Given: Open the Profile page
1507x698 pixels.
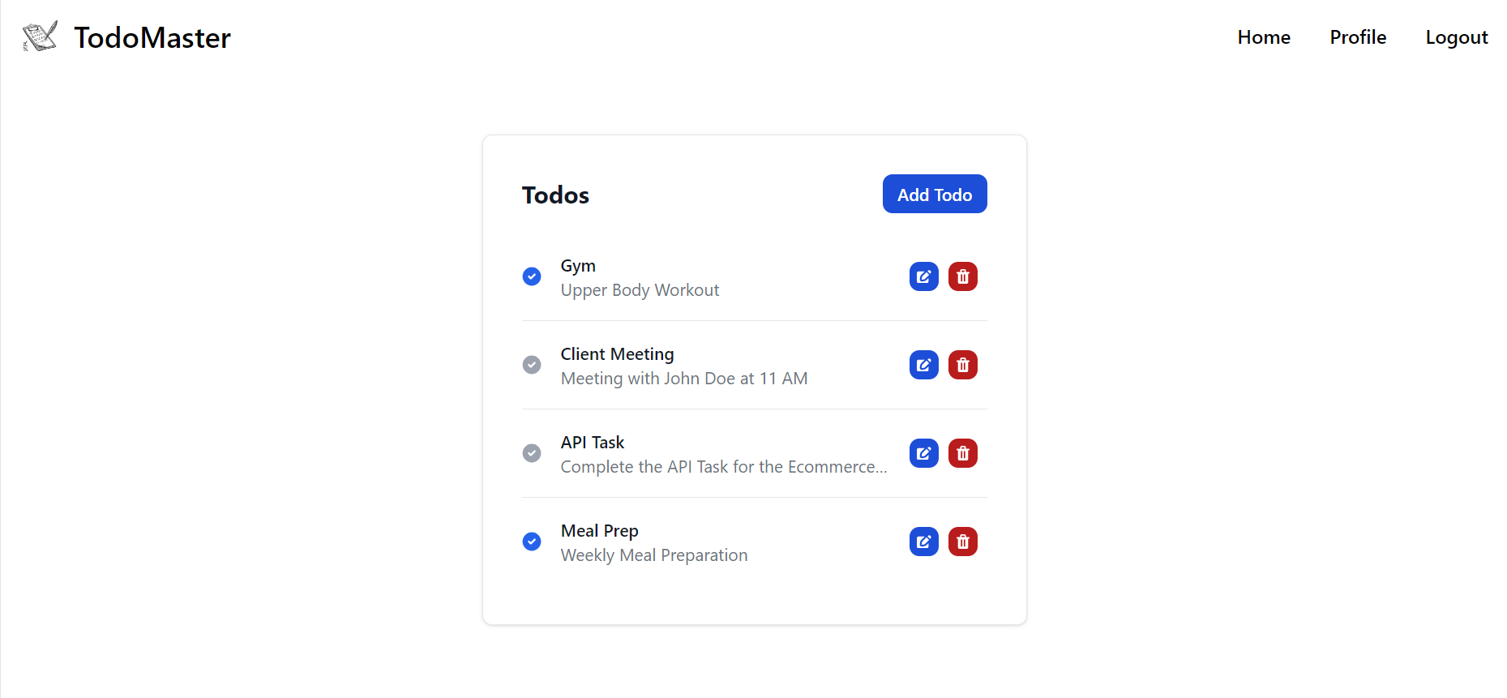Looking at the screenshot, I should pos(1357,37).
